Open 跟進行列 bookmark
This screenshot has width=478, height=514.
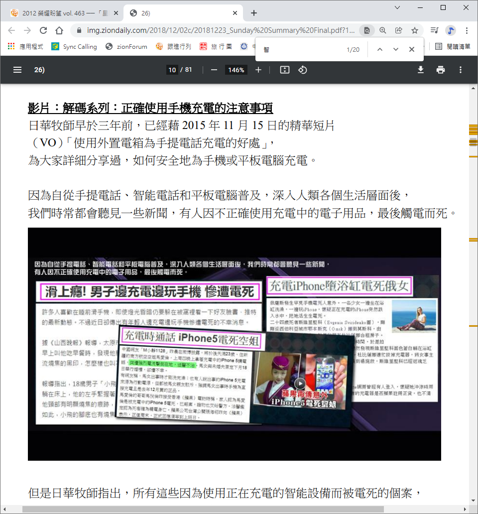pyautogui.click(x=174, y=46)
